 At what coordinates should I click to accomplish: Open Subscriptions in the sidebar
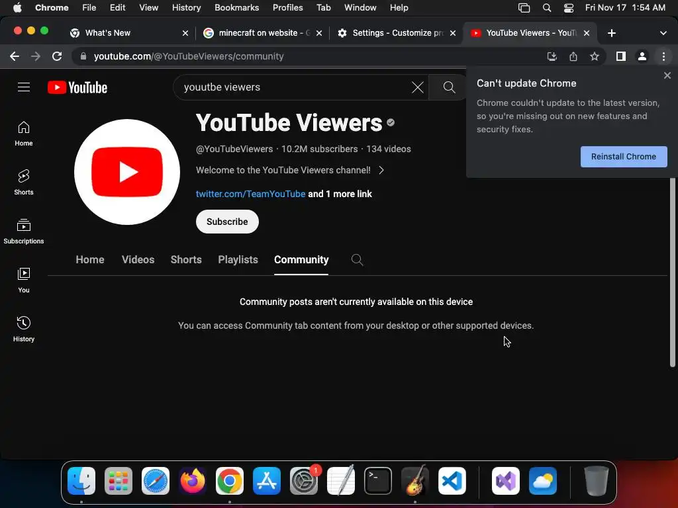point(24,232)
